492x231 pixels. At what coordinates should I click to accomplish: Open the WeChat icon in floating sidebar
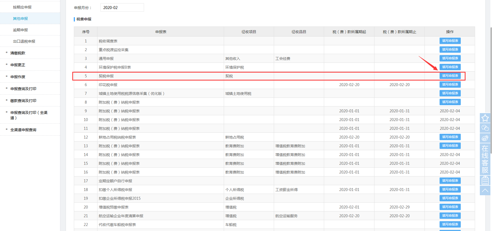pyautogui.click(x=485, y=128)
